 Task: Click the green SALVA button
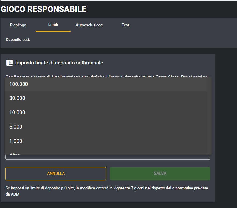(160, 174)
